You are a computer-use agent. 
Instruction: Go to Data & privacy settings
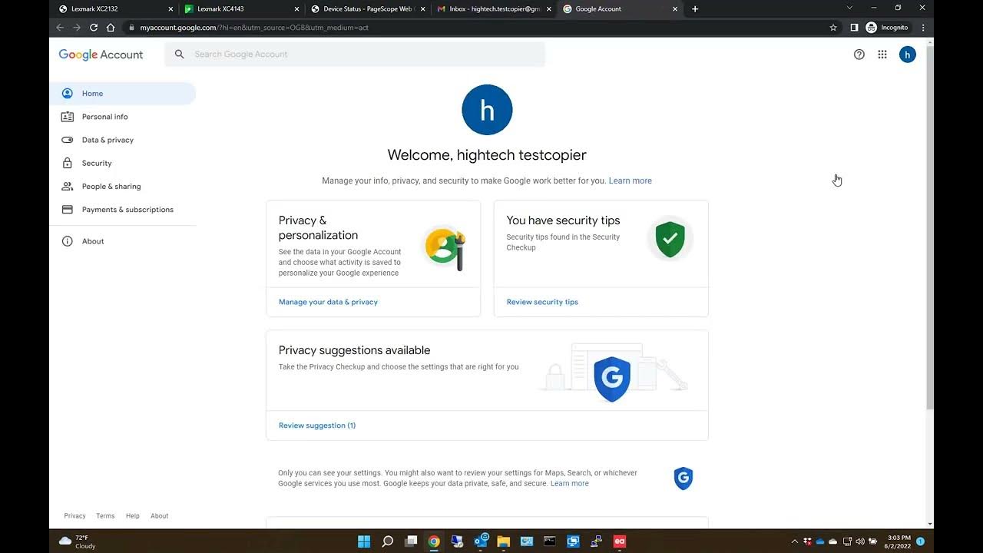[123, 140]
